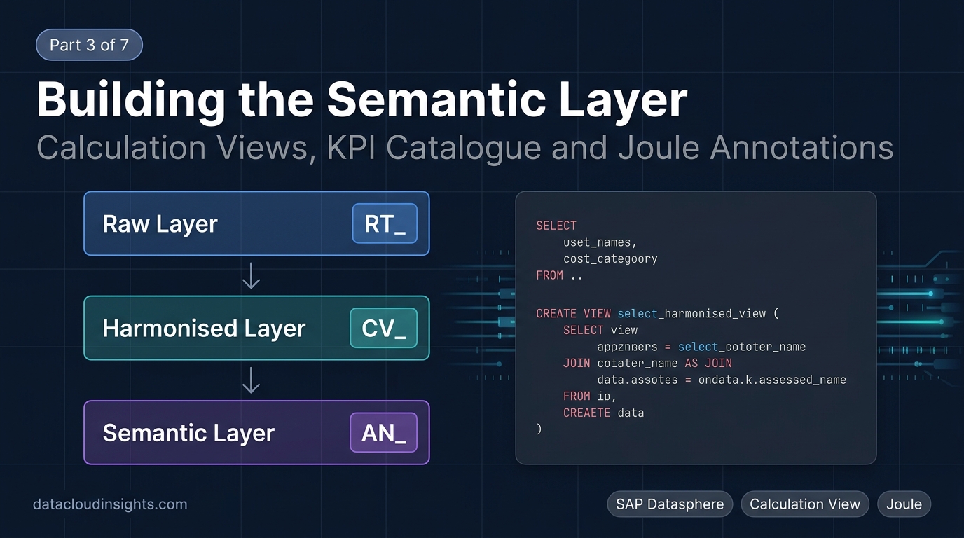Click the "data.assotes = ondata.k.assessed_name" line
This screenshot has height=538, width=964.
tap(722, 380)
